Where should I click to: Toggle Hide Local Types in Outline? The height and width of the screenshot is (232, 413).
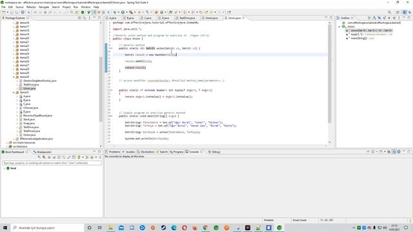click(x=394, y=18)
